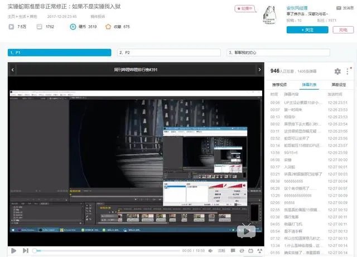Click the pink status badge

coord(245,9)
